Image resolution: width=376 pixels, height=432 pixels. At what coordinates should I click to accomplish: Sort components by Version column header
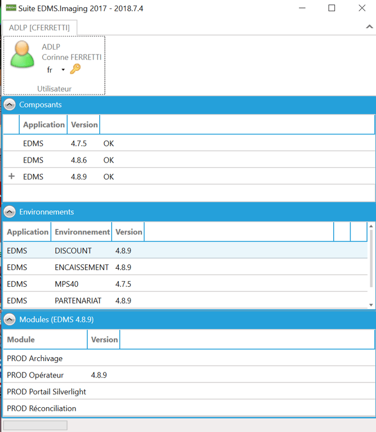[x=84, y=125]
